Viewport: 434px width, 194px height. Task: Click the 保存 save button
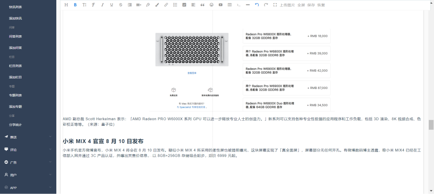pyautogui.click(x=311, y=5)
